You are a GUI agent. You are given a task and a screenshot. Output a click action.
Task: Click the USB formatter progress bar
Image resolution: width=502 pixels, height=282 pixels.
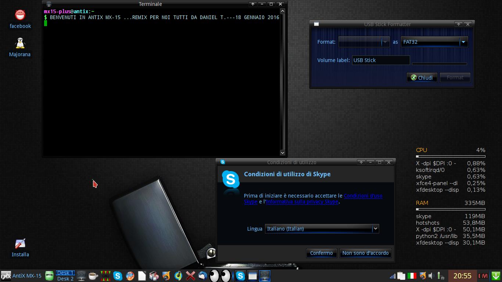440,64
